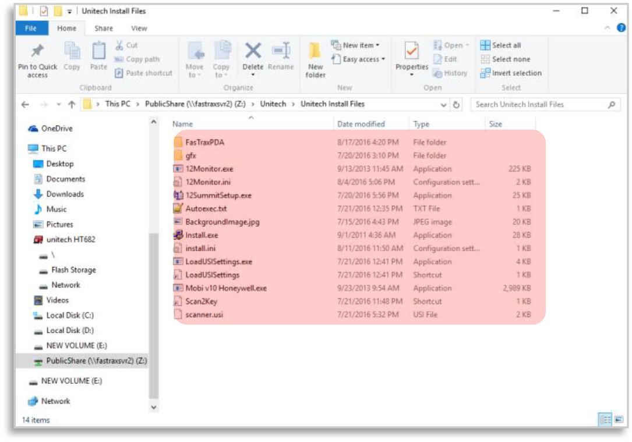Select Downloads in navigation pane
This screenshot has height=442, width=632.
[58, 194]
